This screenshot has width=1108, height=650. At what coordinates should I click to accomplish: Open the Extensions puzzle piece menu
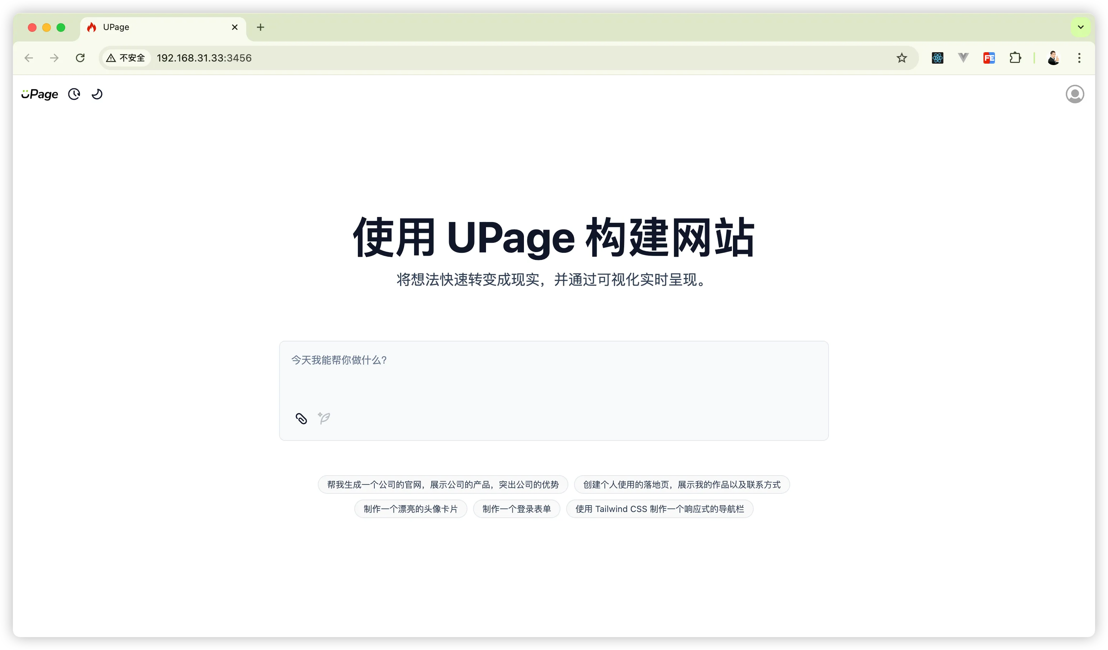(x=1015, y=58)
